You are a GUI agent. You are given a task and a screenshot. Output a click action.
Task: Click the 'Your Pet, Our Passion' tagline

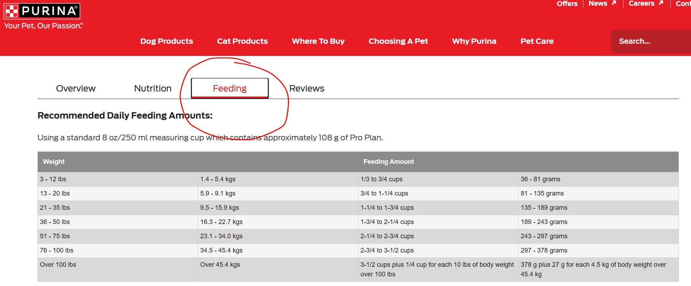click(x=43, y=26)
